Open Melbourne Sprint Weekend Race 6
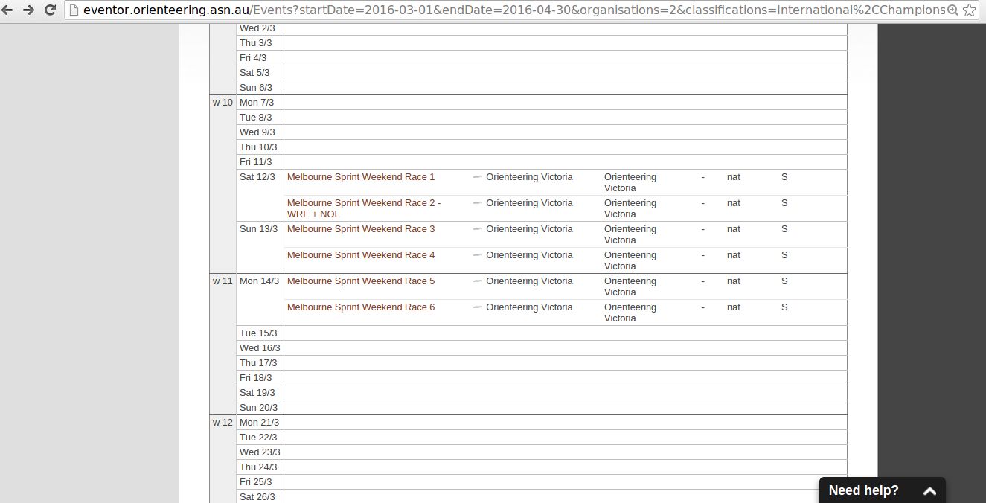The width and height of the screenshot is (986, 503). pos(361,307)
